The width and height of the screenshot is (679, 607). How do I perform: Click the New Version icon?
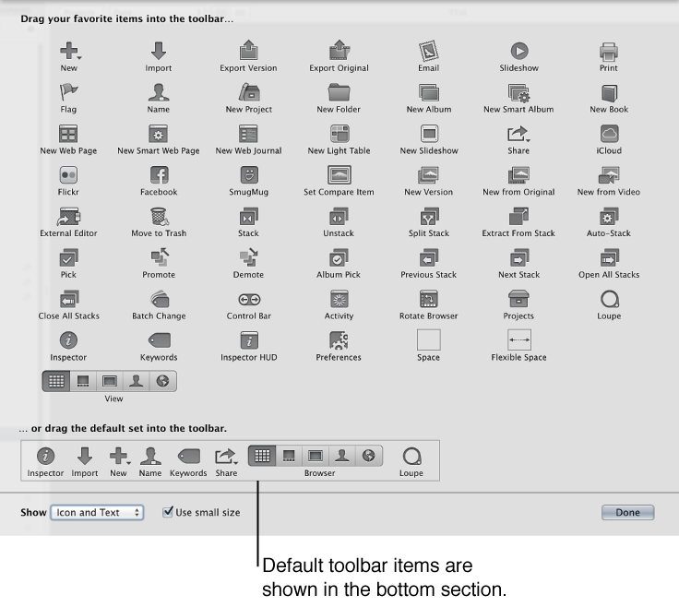429,175
